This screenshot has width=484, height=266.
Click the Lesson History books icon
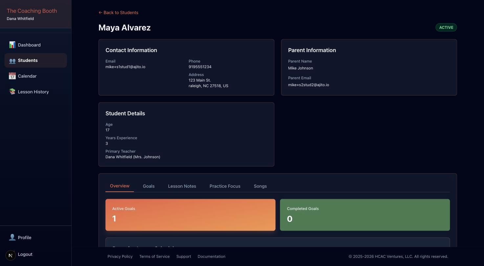pos(12,92)
